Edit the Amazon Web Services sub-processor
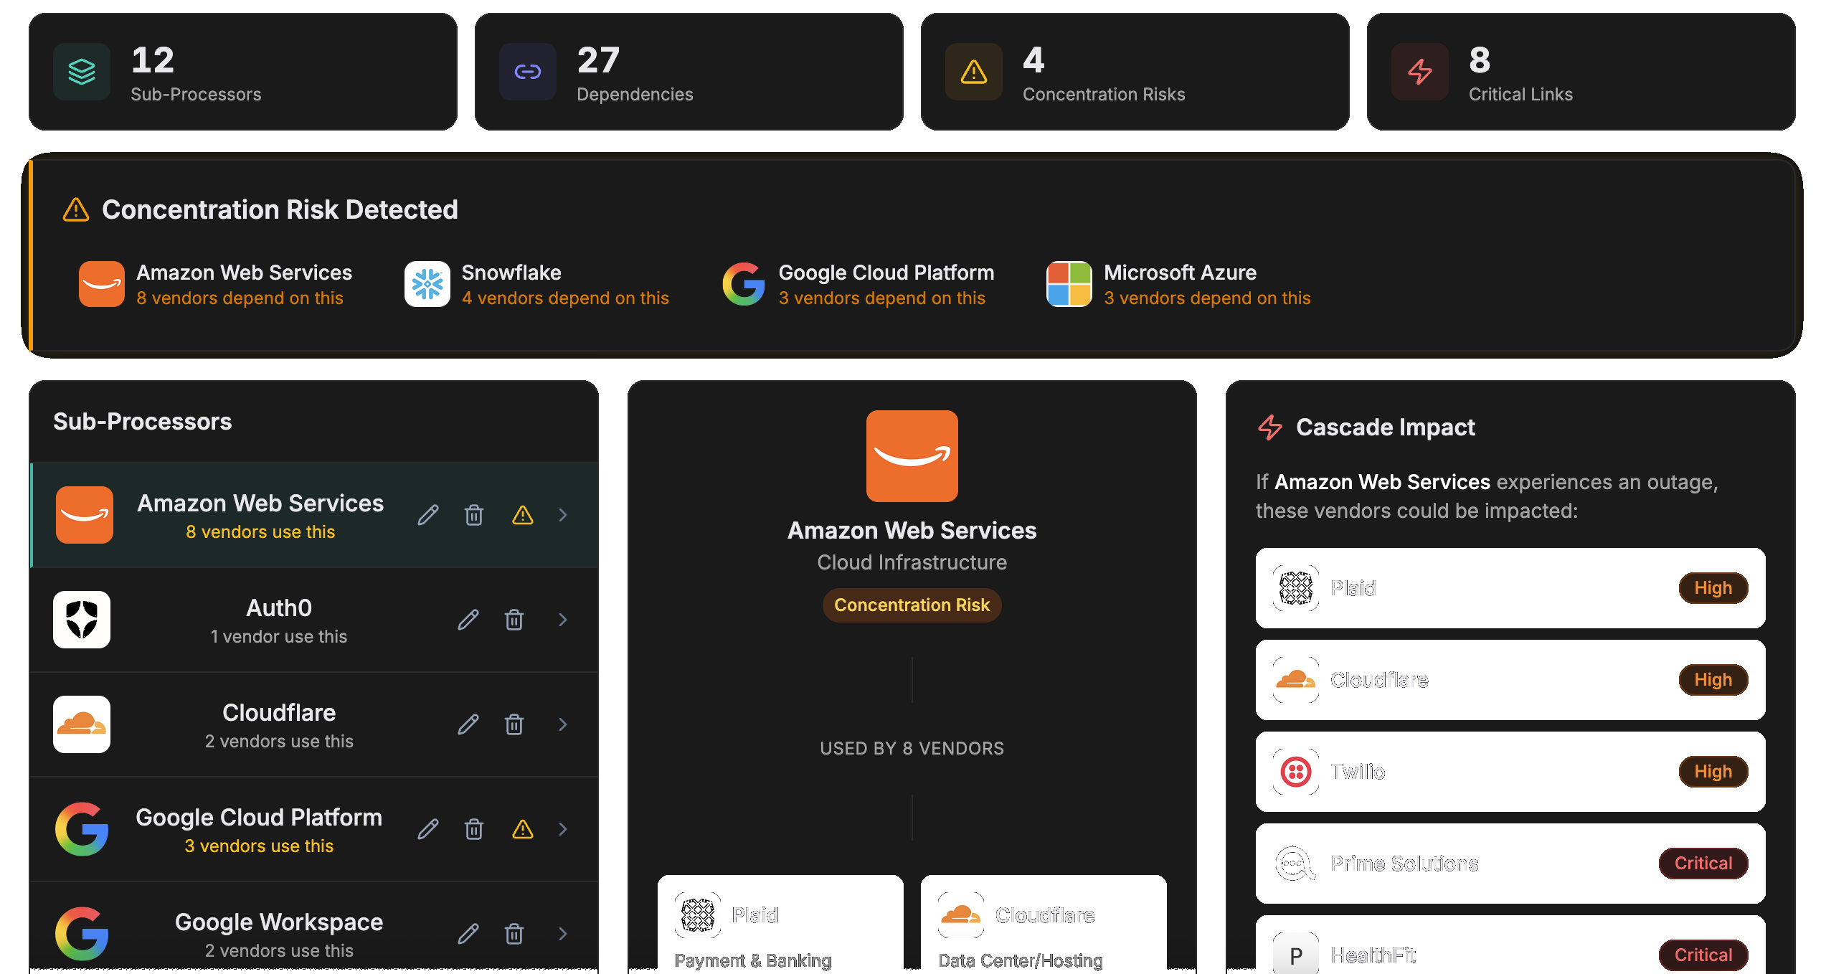 coord(428,515)
